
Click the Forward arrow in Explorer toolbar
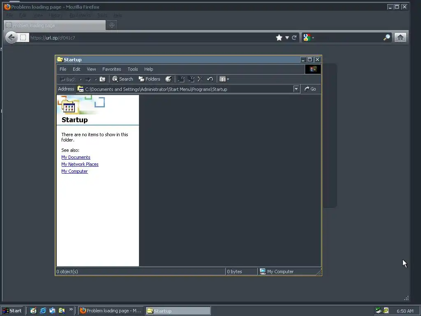pyautogui.click(x=88, y=79)
